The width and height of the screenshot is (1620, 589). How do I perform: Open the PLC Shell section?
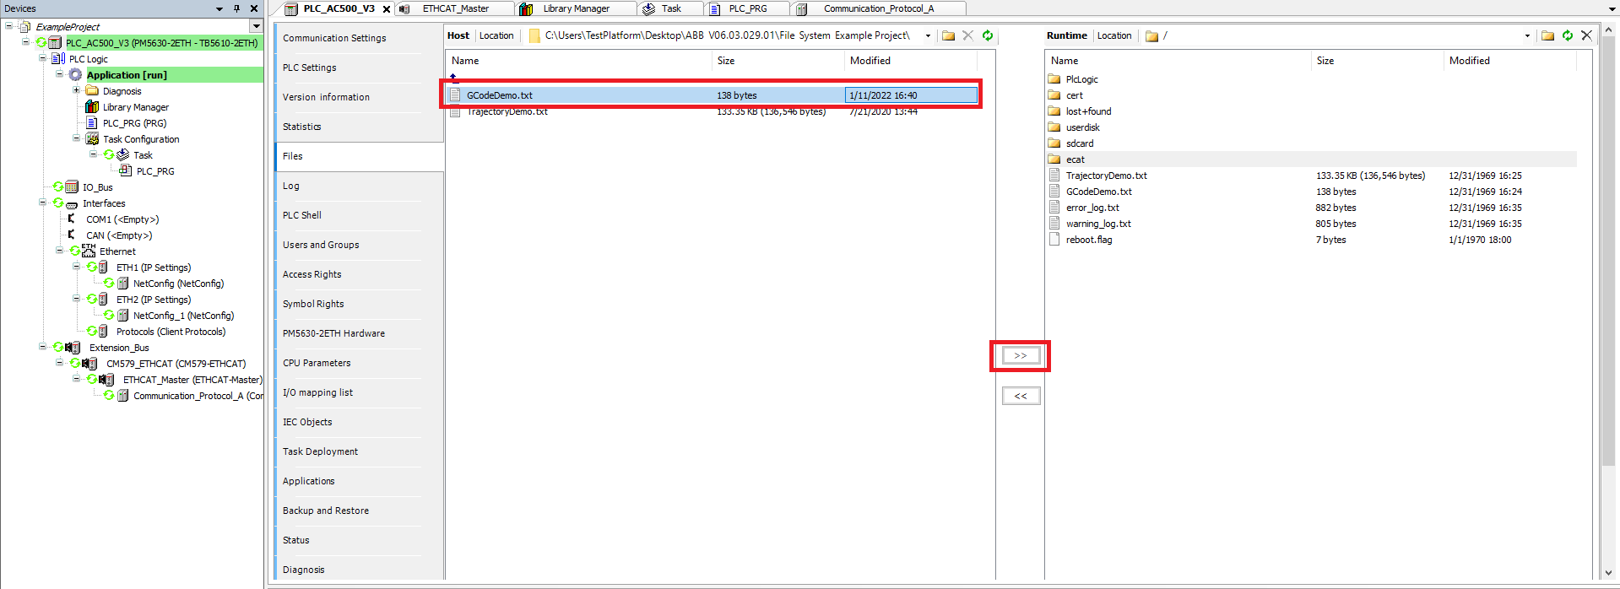click(302, 215)
